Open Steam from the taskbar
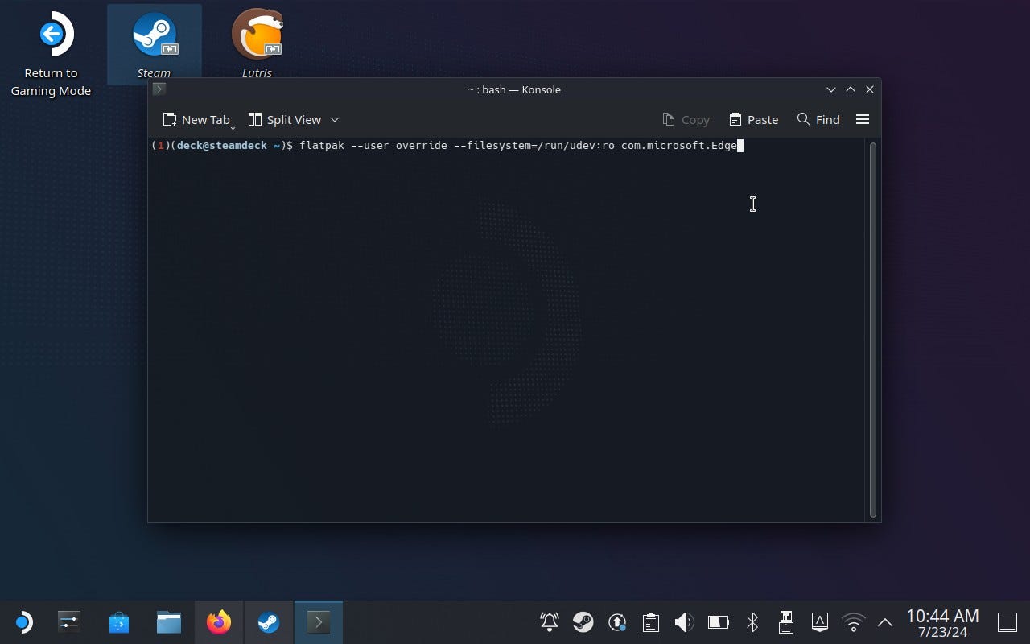The width and height of the screenshot is (1030, 644). 269,622
